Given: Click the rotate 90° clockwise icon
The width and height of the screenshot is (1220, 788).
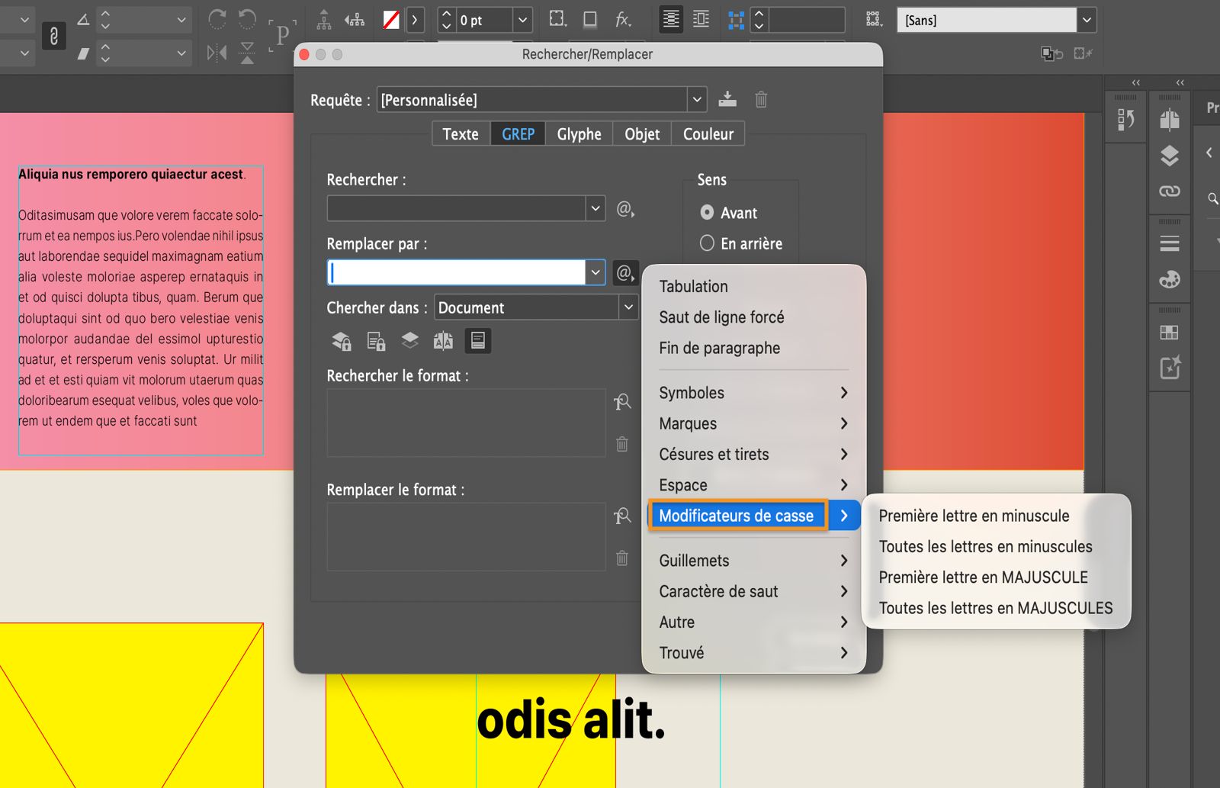Looking at the screenshot, I should [x=217, y=19].
